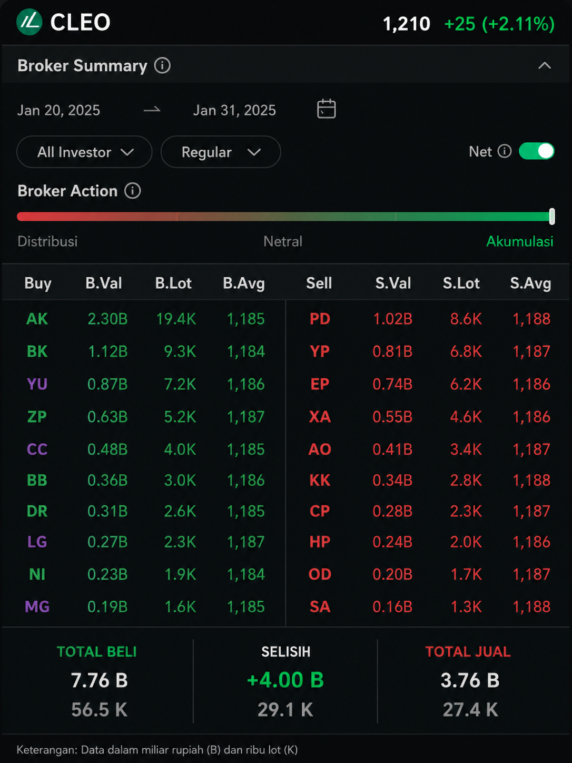Sort by the B.Avg column header
This screenshot has width=572, height=763.
coord(243,283)
